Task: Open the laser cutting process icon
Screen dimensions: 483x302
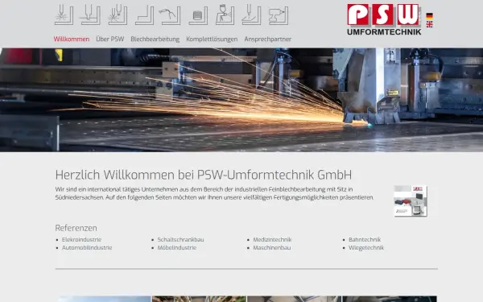Action: (64, 14)
